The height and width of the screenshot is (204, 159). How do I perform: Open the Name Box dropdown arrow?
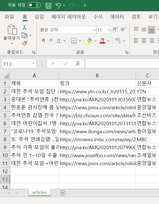pos(33,64)
